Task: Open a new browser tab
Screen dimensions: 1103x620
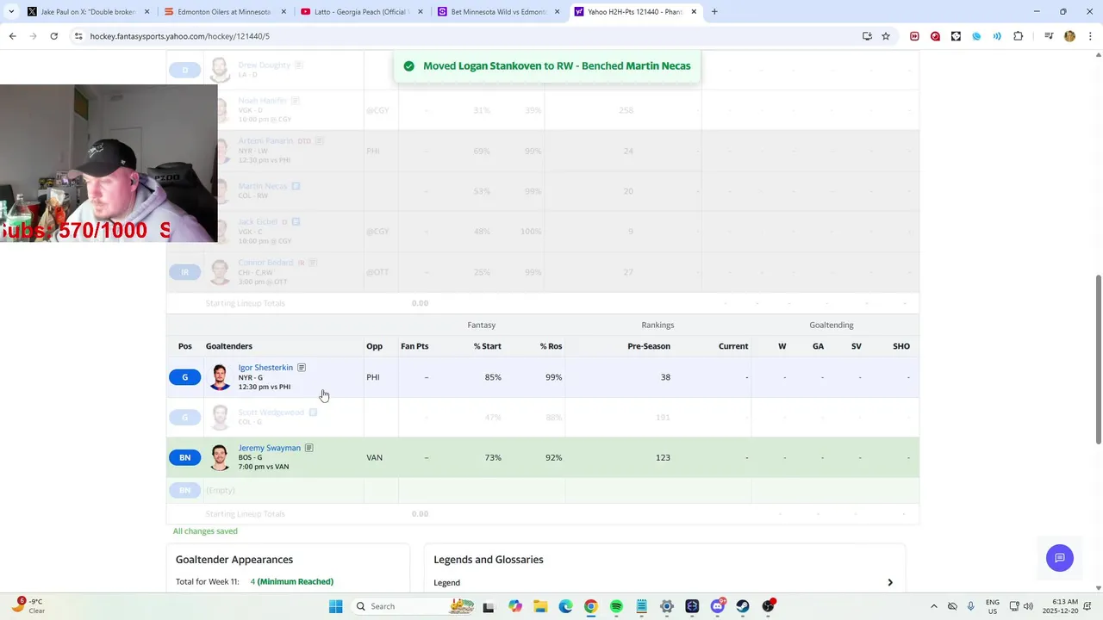Action: tap(714, 12)
